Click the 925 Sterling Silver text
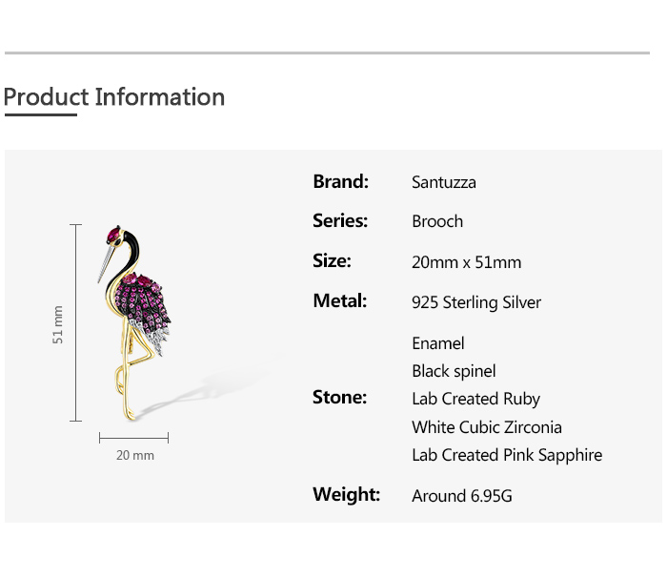 tap(476, 302)
